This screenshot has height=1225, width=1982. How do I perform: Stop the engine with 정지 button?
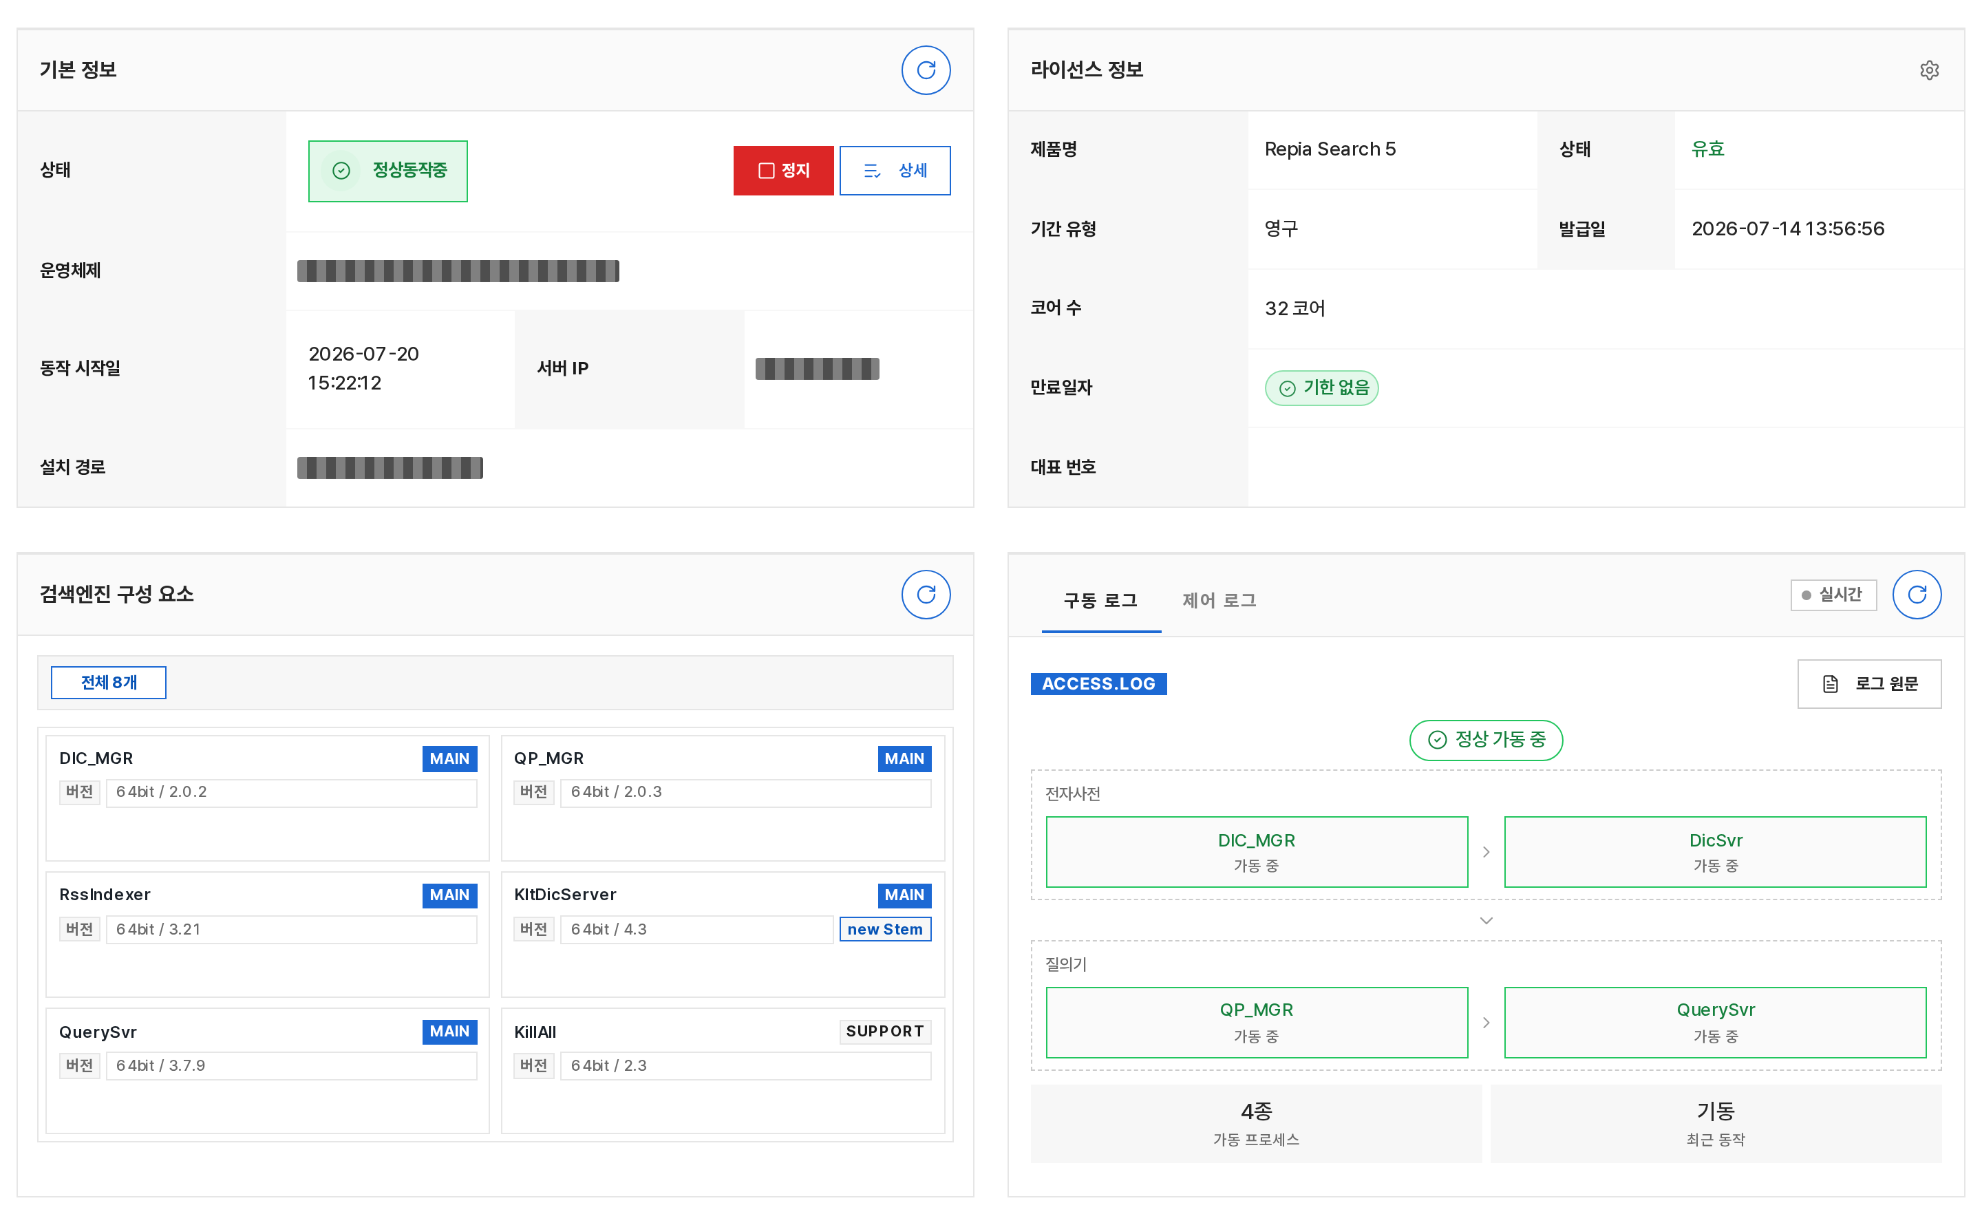(x=783, y=171)
